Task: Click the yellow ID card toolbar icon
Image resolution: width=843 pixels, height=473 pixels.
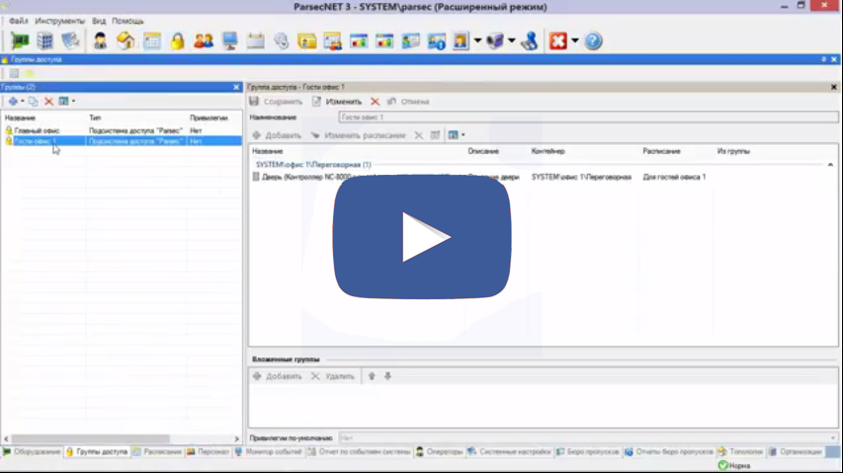Action: [307, 40]
